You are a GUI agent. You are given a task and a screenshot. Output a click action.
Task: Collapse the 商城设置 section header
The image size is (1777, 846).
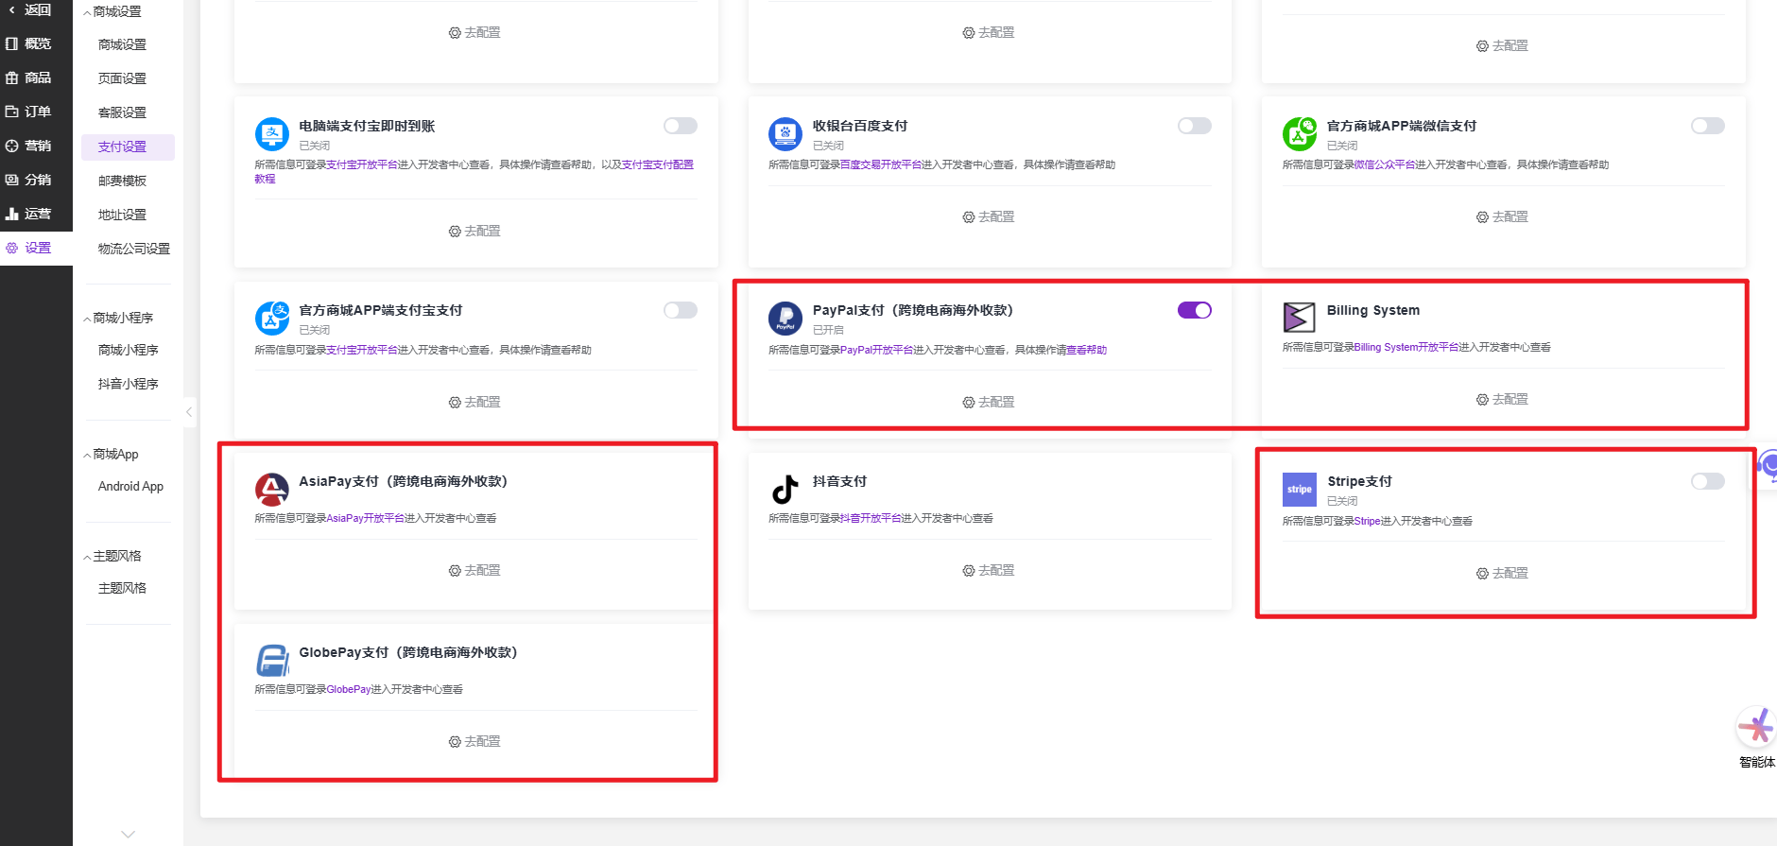113,11
